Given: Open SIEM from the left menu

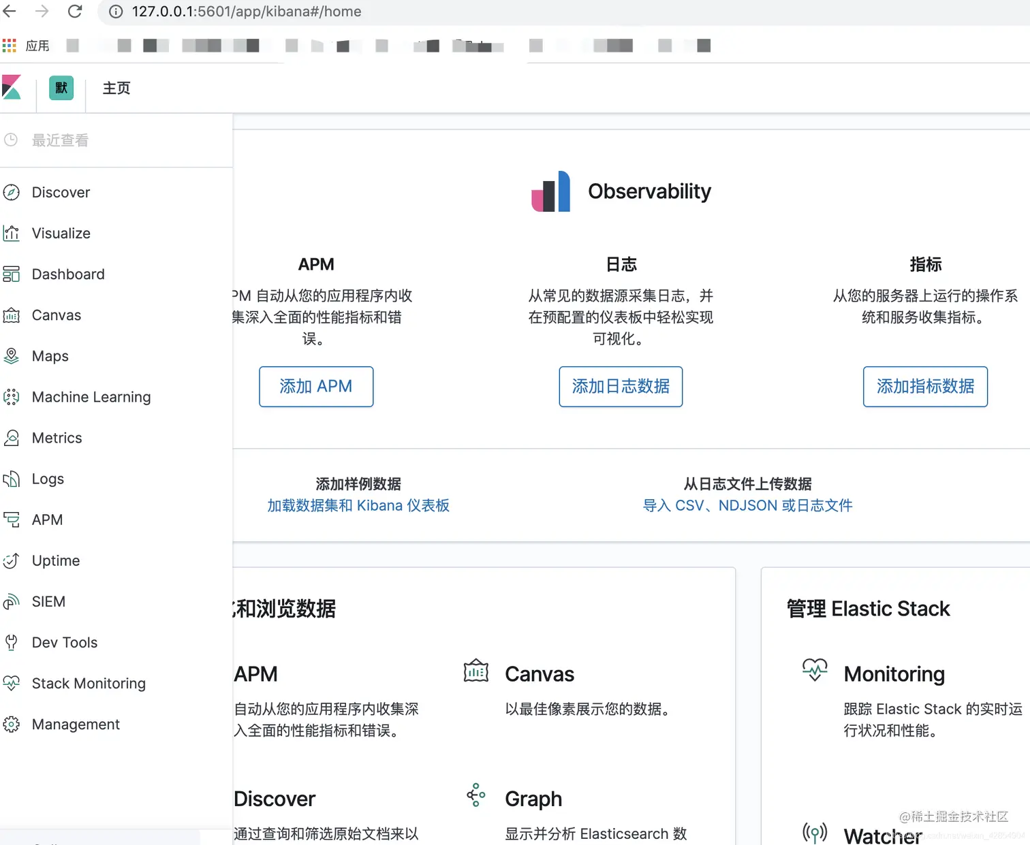Looking at the screenshot, I should [x=47, y=601].
